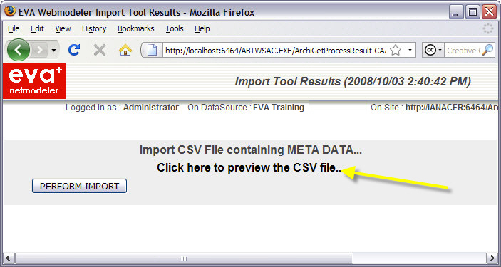
Task: Click the EVA netmodeler logo
Action: tap(34, 81)
